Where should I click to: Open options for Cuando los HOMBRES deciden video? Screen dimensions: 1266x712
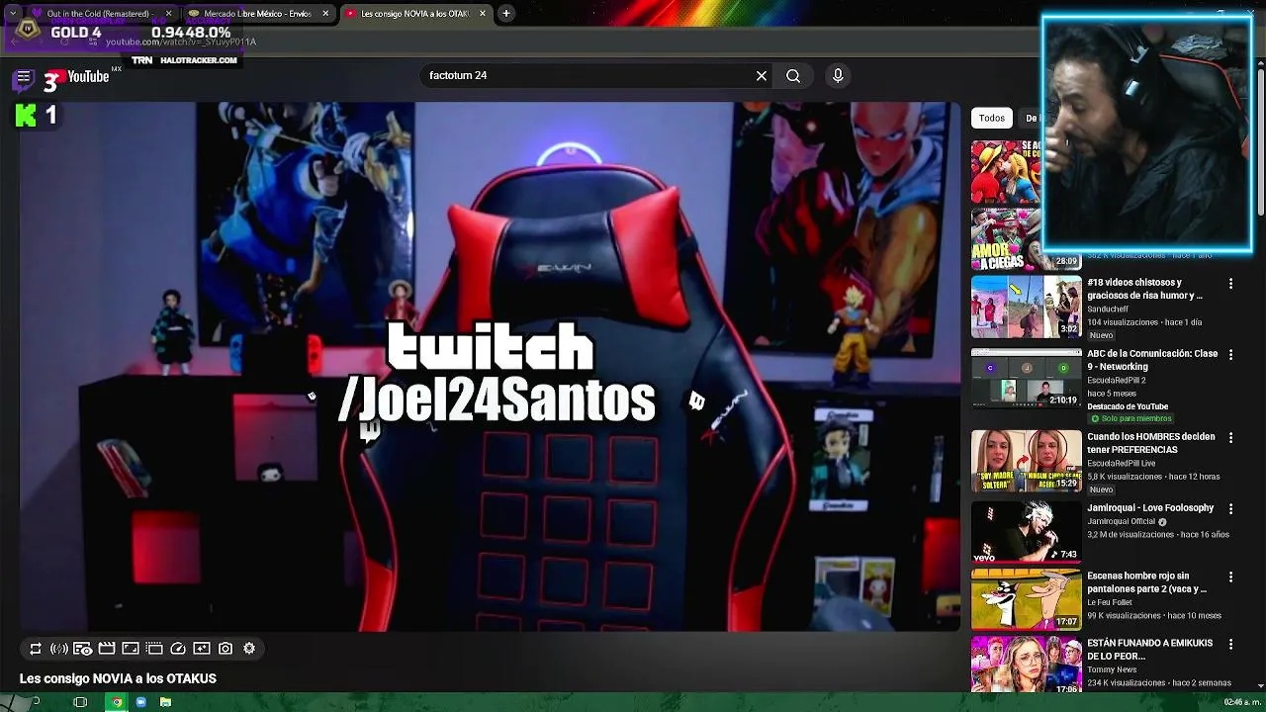click(x=1230, y=438)
